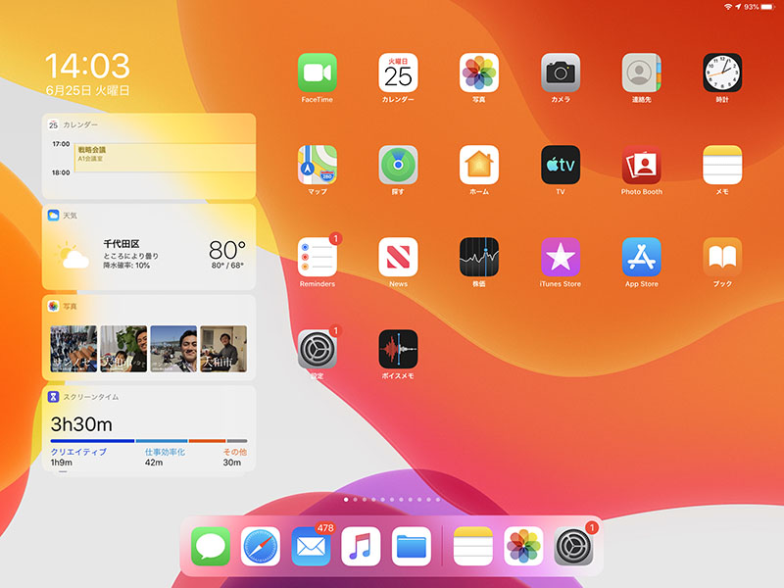The height and width of the screenshot is (588, 784).
Task: Tap the 80° temperature reading
Action: tap(227, 250)
